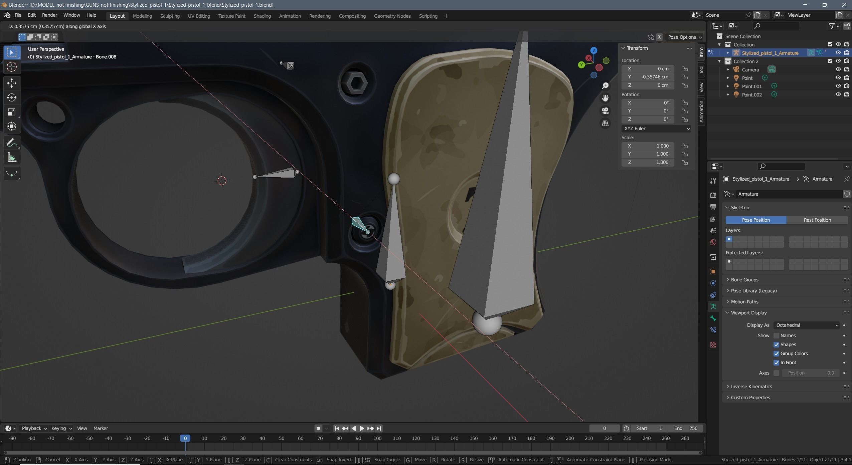Uncheck Group Colors option
Image resolution: width=852 pixels, height=465 pixels.
776,354
